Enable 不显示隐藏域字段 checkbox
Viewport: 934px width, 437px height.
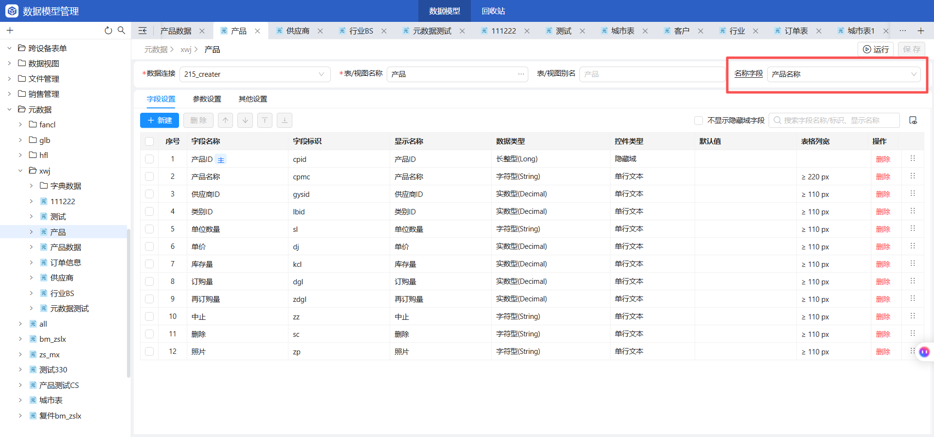[699, 121]
